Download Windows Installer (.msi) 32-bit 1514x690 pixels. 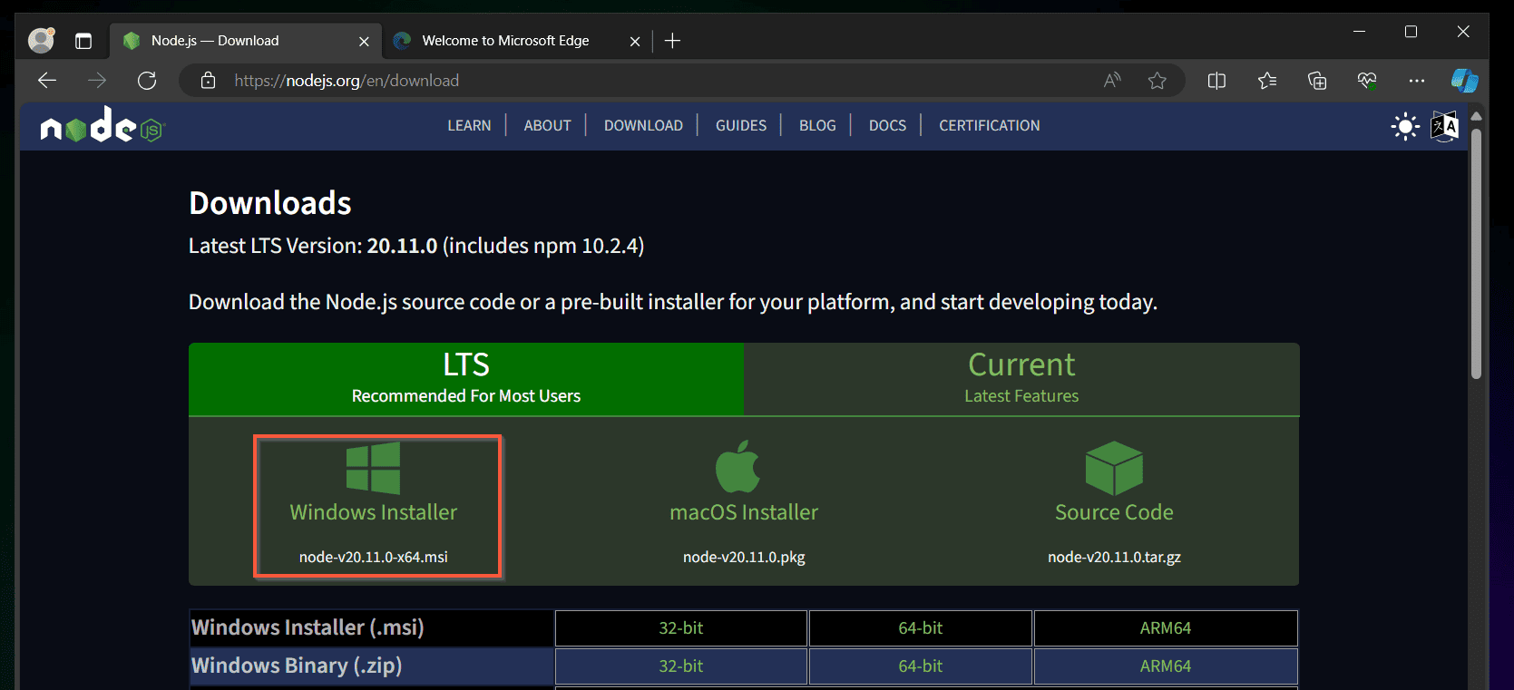click(681, 628)
